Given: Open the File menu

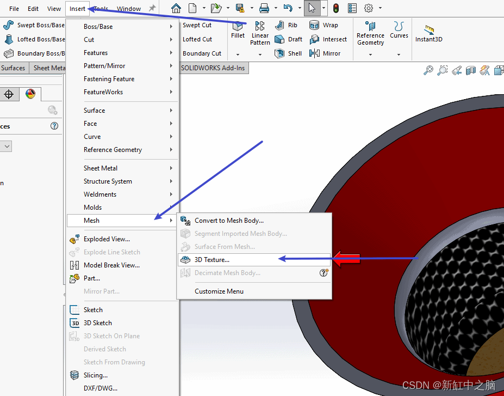Looking at the screenshot, I should coord(14,9).
